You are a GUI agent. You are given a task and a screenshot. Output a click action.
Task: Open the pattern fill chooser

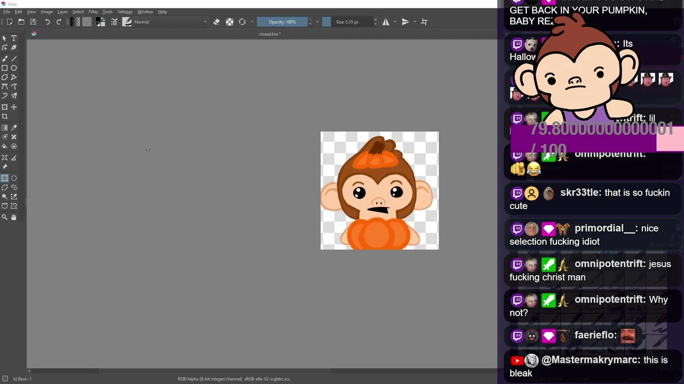(x=87, y=22)
